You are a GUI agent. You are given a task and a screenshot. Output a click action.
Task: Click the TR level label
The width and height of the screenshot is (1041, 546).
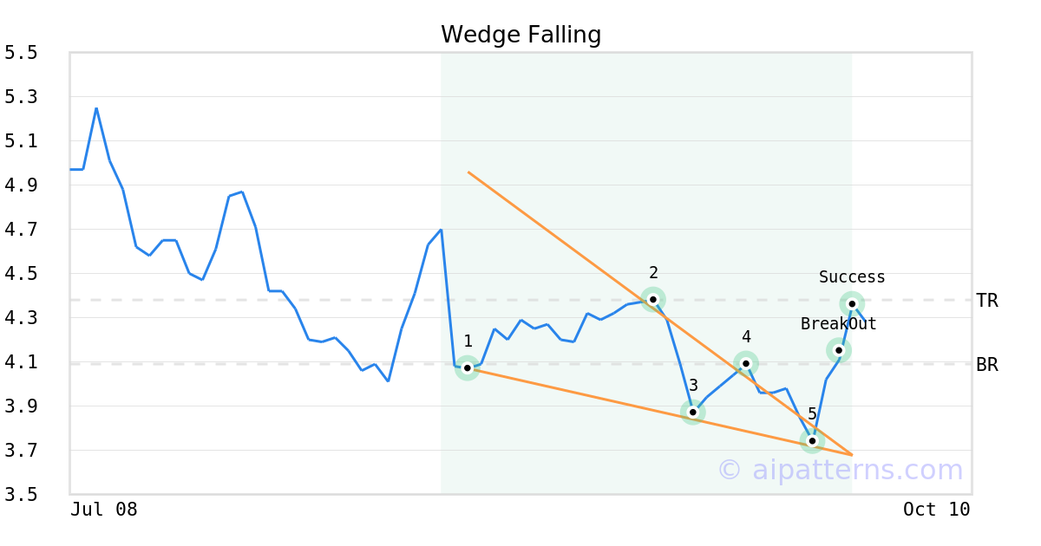[x=987, y=301]
